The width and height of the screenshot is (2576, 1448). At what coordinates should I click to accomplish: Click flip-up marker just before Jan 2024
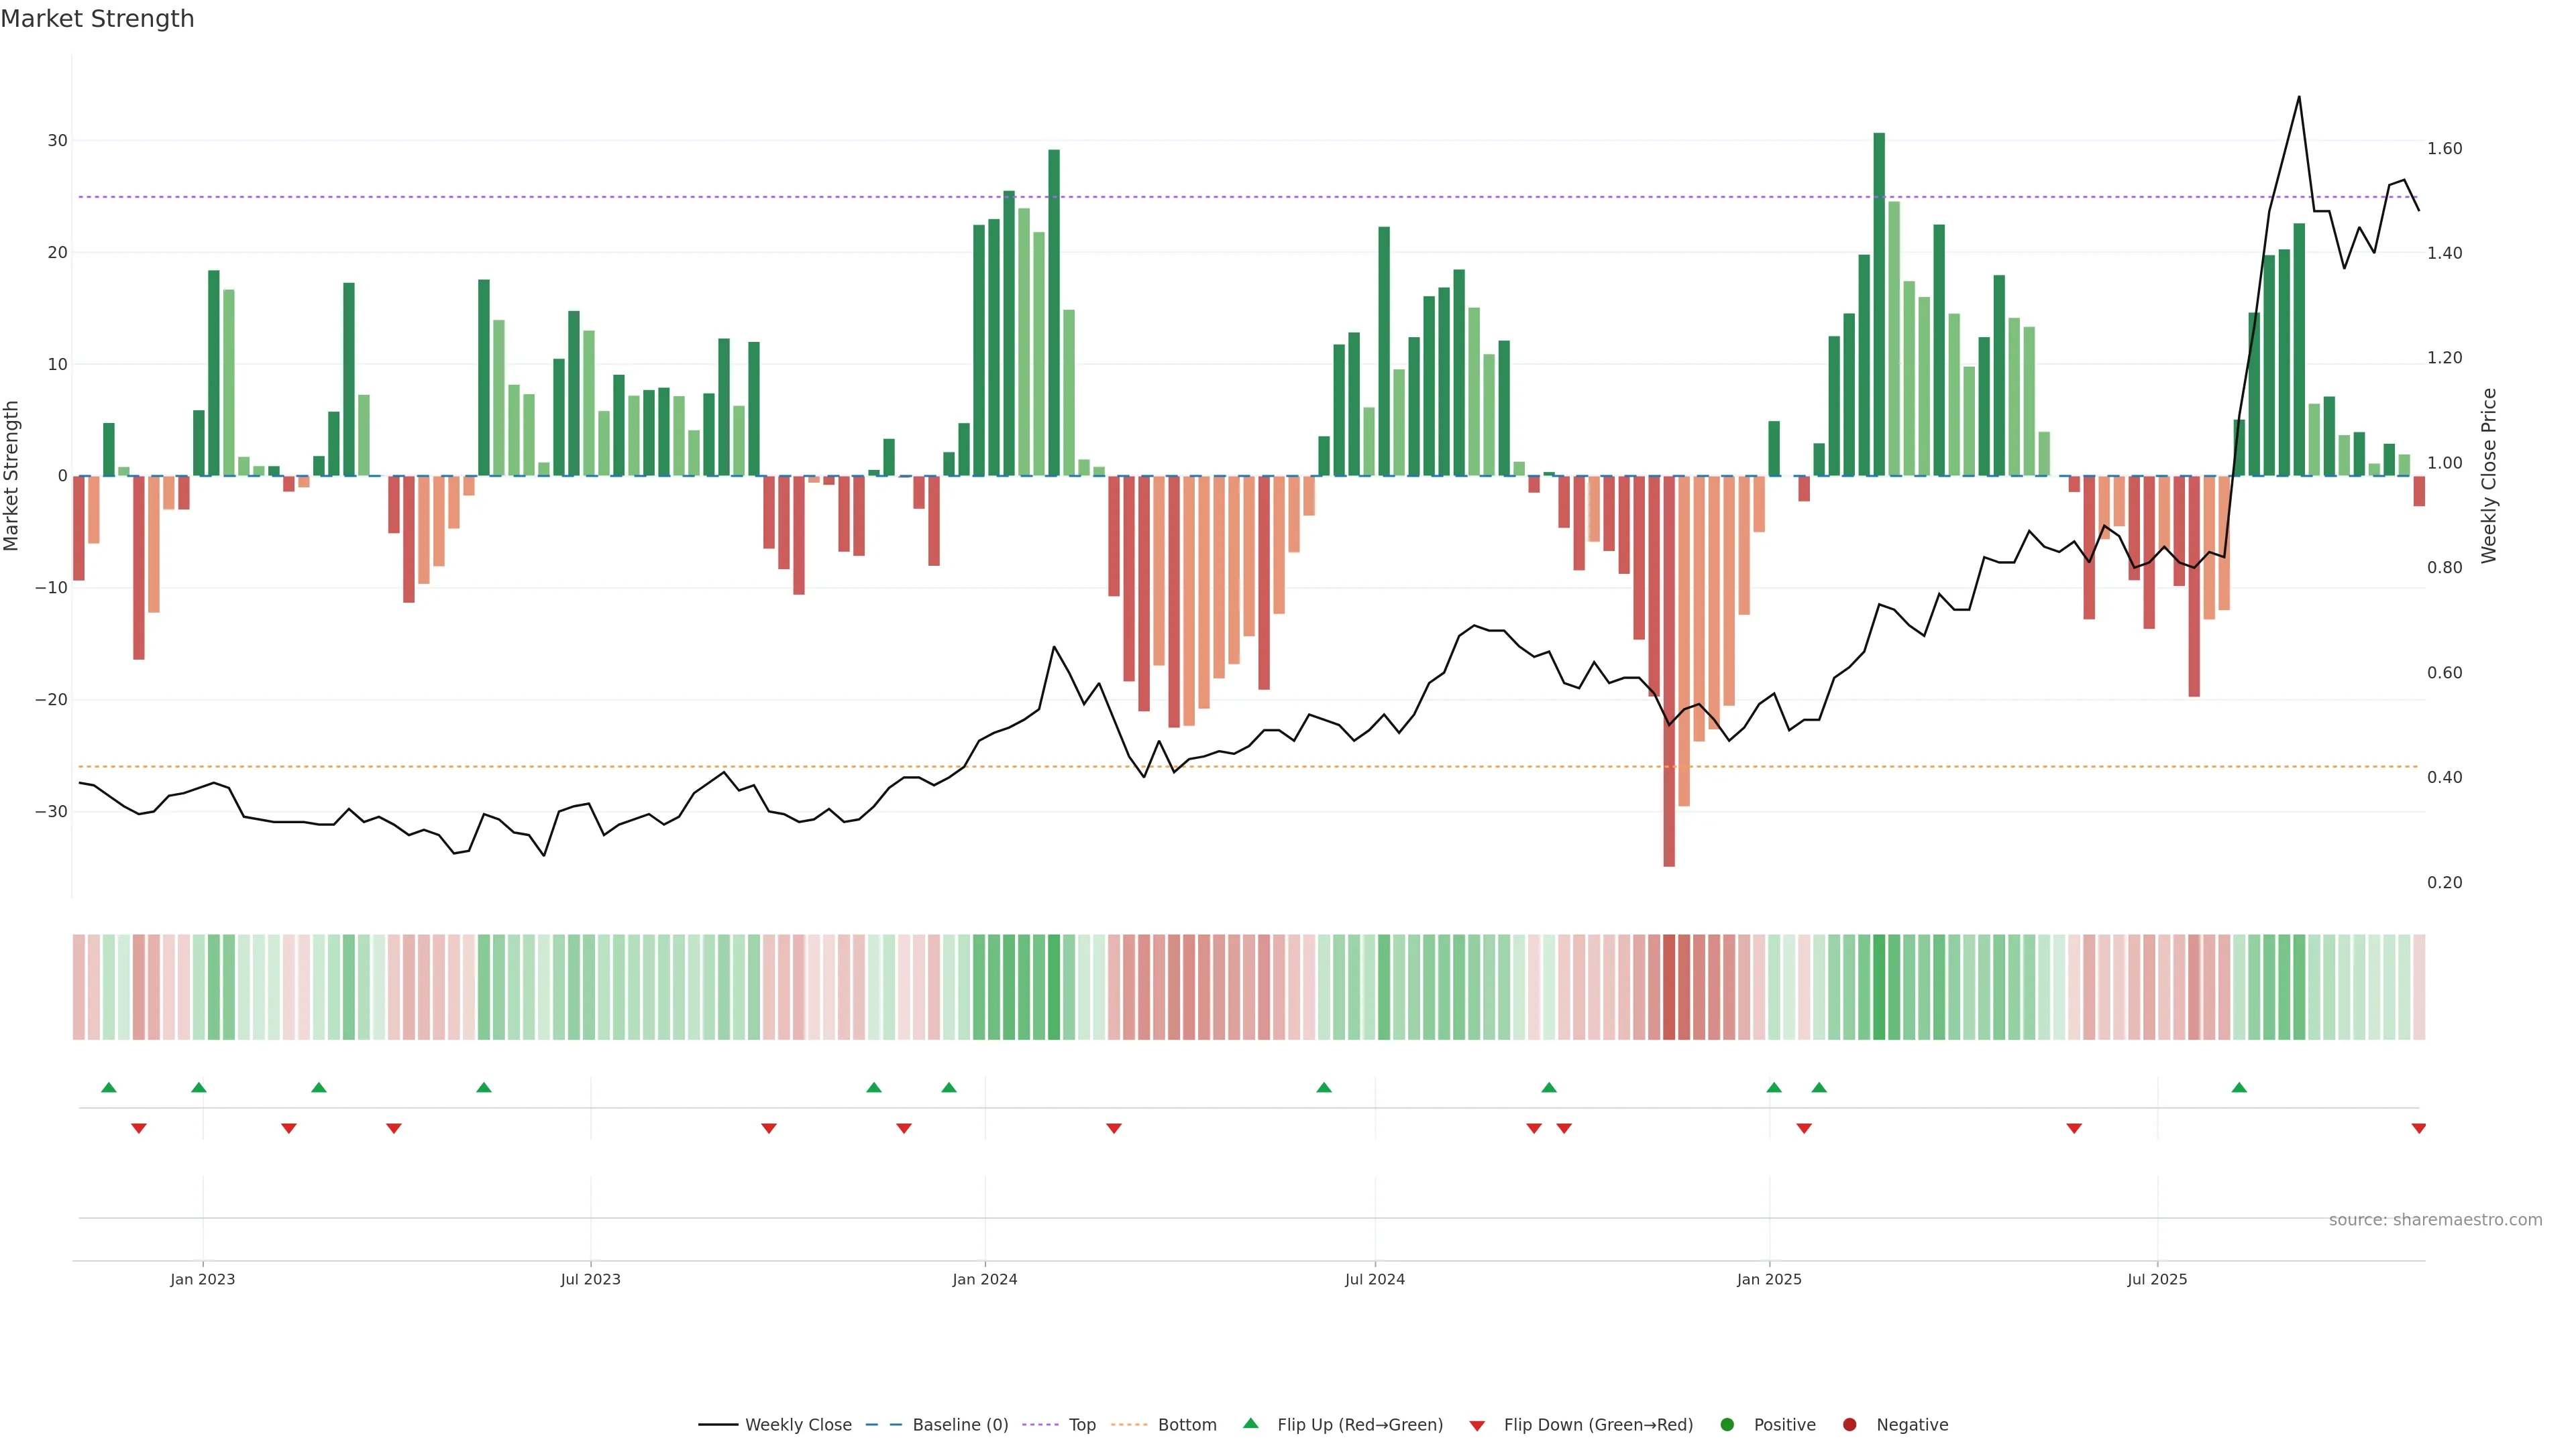point(949,1087)
